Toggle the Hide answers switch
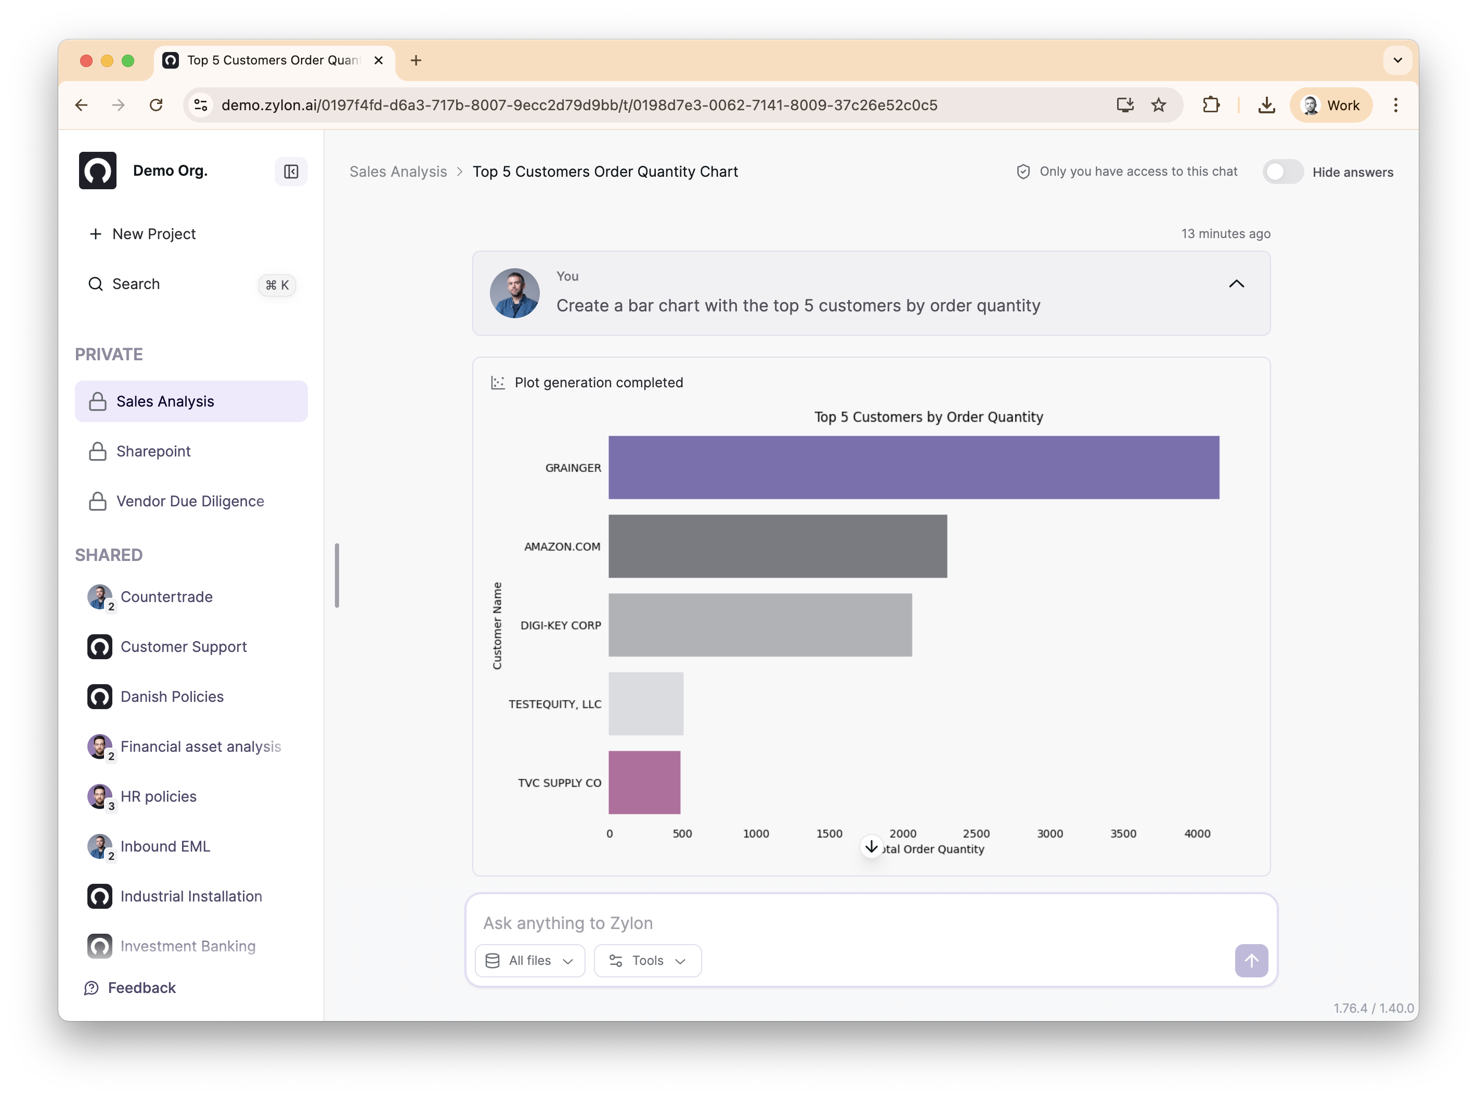Image resolution: width=1477 pixels, height=1098 pixels. point(1283,172)
